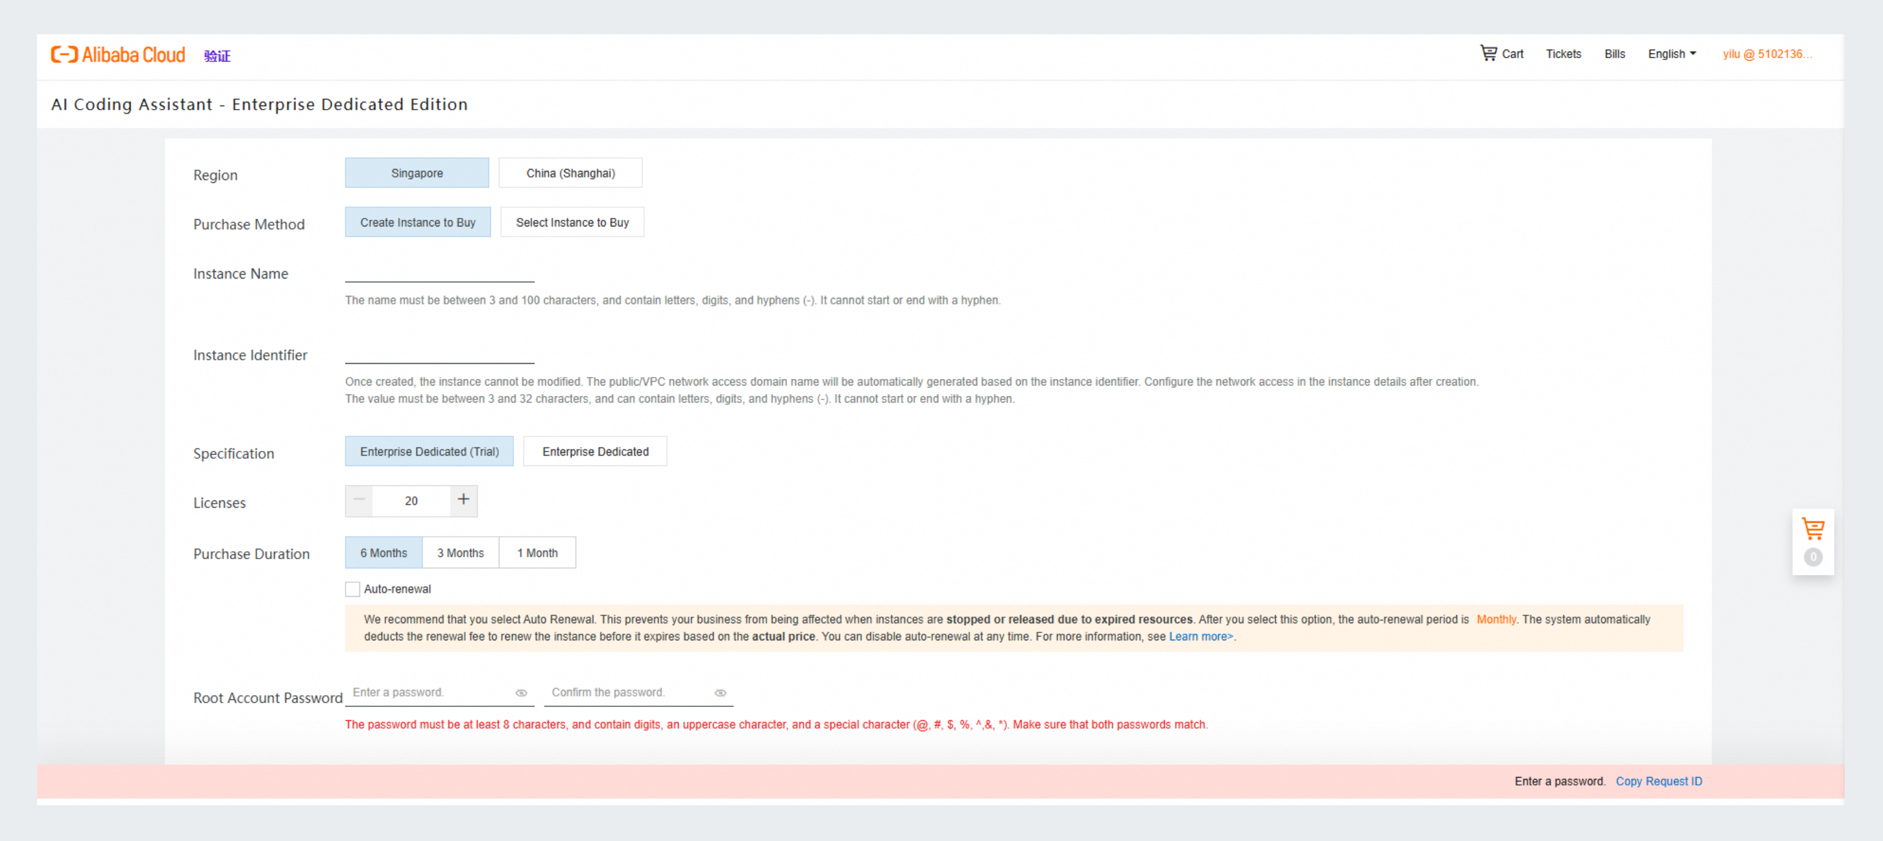Pick 1 Month purchase duration
The height and width of the screenshot is (841, 1883).
(x=537, y=553)
